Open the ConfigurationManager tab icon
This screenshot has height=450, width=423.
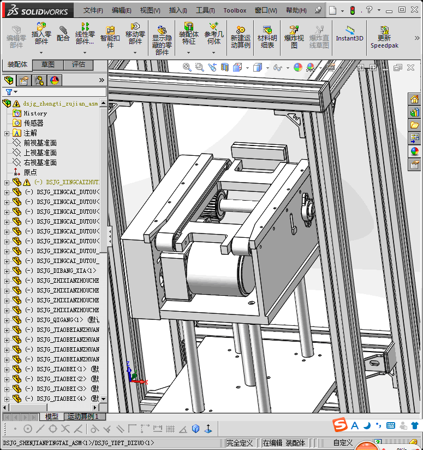[x=39, y=80]
